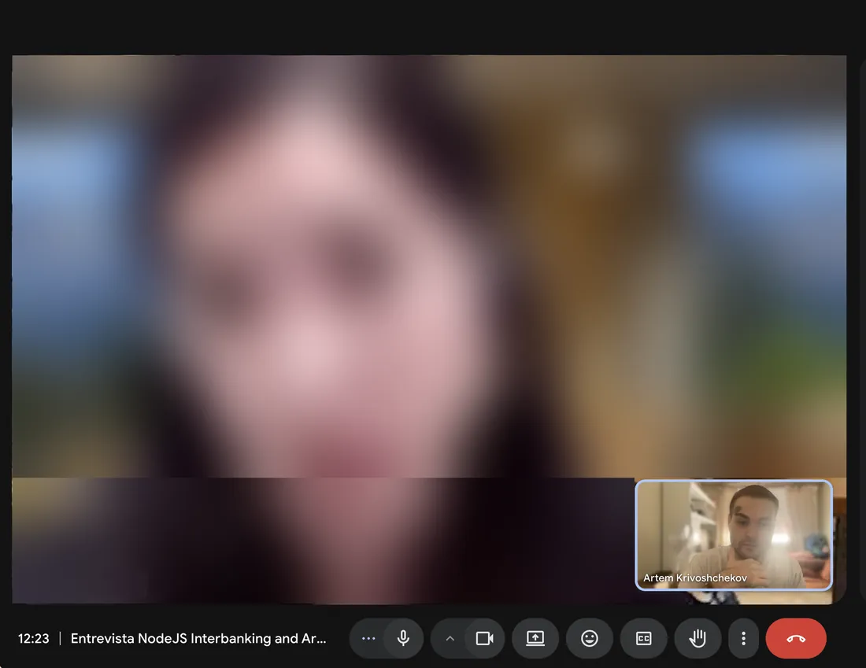Start presenting your screen
The image size is (866, 668).
(x=535, y=638)
